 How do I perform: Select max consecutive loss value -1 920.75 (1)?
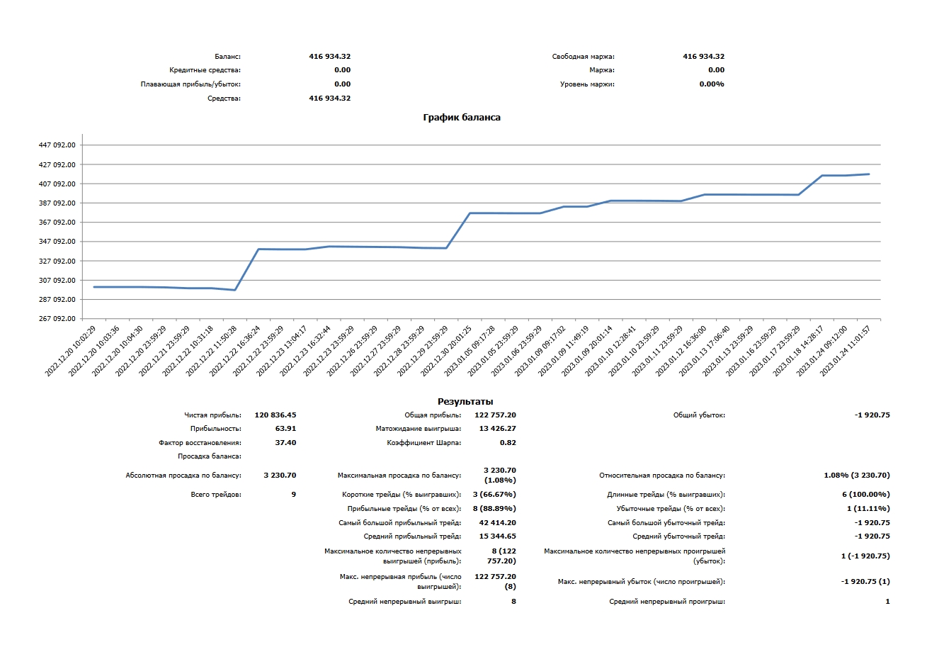point(865,582)
